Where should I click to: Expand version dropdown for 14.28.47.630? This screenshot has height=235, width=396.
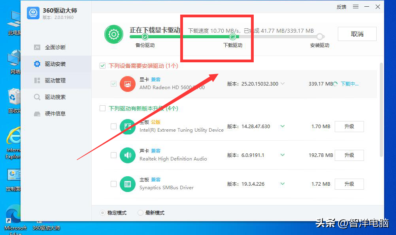[282, 126]
